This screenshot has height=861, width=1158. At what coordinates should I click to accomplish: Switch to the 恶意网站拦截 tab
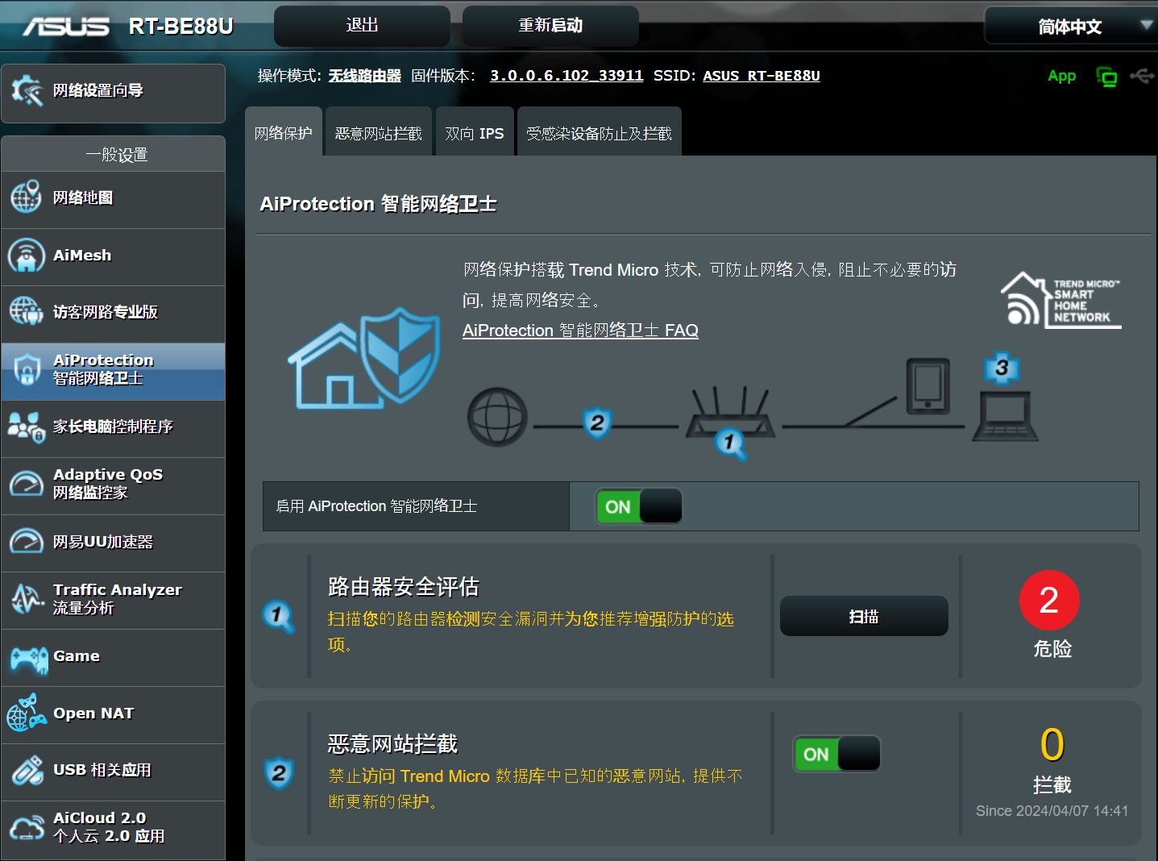click(378, 133)
